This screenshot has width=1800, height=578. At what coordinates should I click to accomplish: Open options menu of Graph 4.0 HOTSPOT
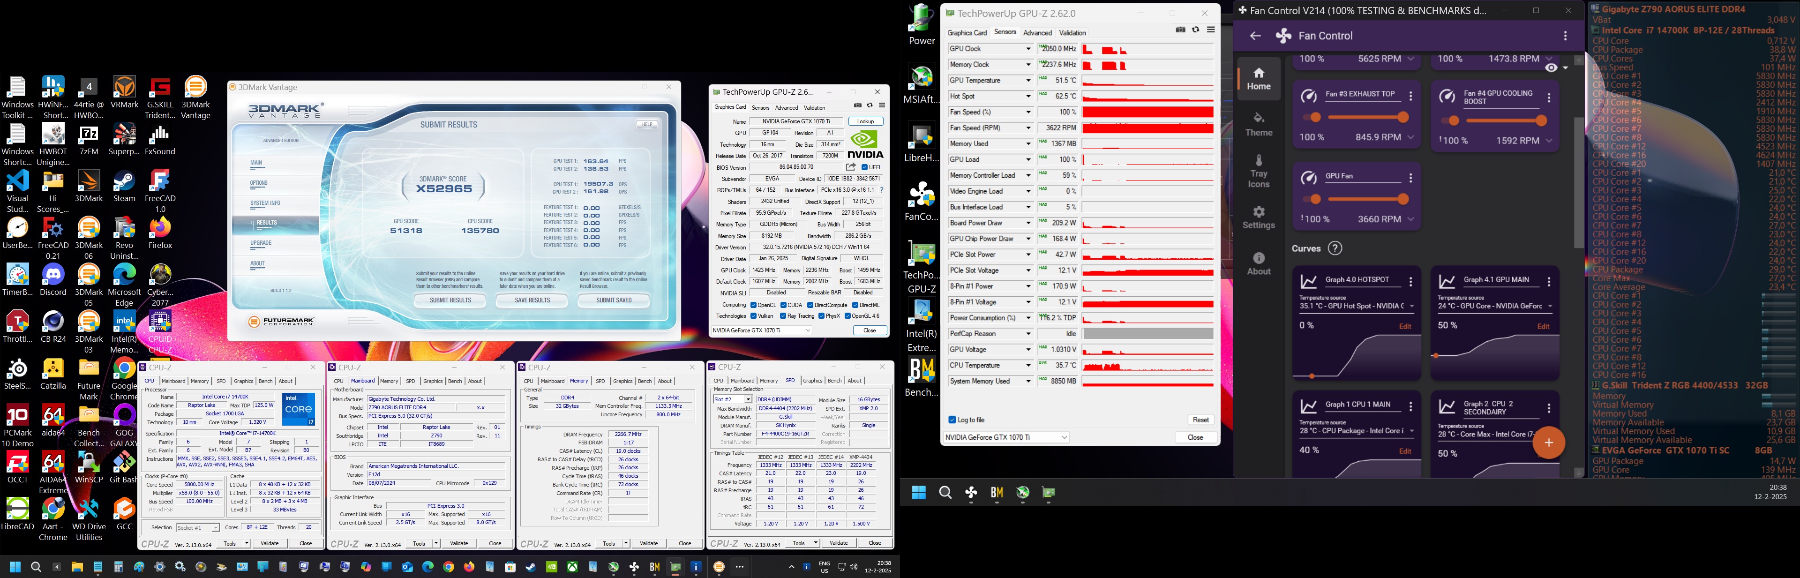pyautogui.click(x=1411, y=282)
